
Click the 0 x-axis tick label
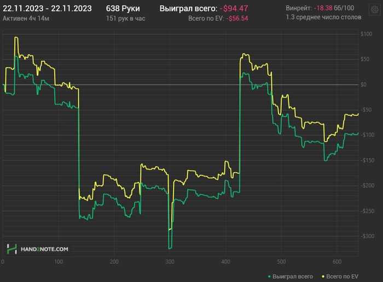(3, 262)
